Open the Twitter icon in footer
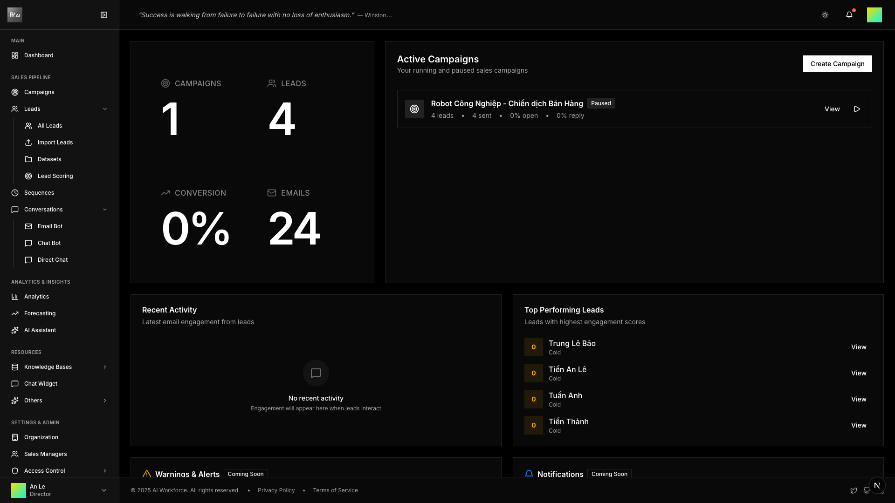 [x=854, y=490]
